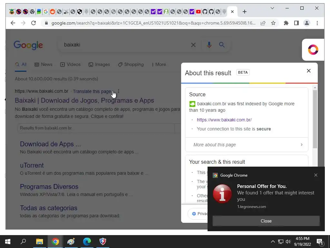Switch to the green padlock icon tab
Image resolution: width=330 pixels, height=248 pixels.
click(166, 12)
